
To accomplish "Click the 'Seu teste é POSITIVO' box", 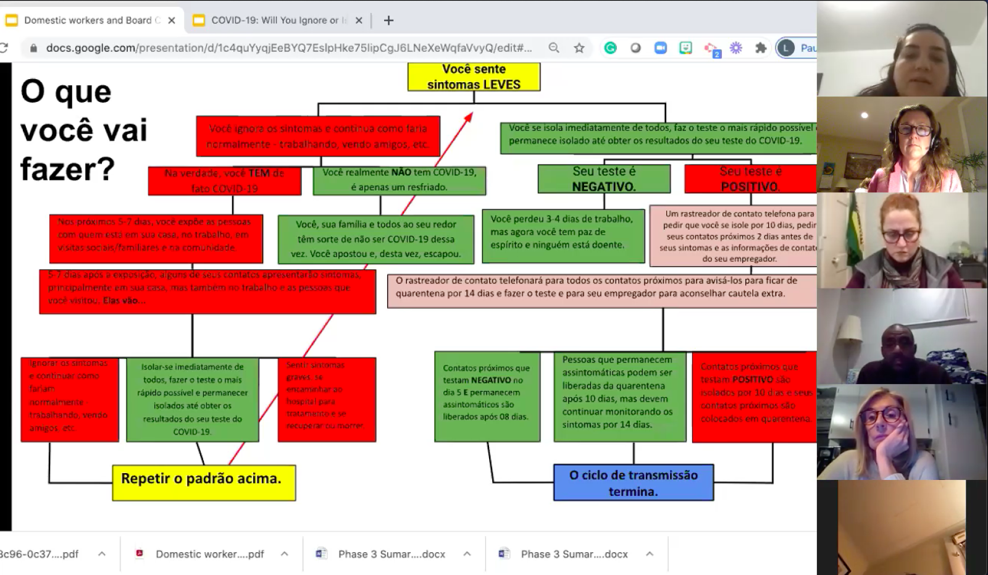I will click(750, 178).
